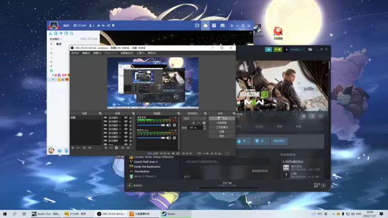Pop out the OBS scene transitions dock

point(205,113)
